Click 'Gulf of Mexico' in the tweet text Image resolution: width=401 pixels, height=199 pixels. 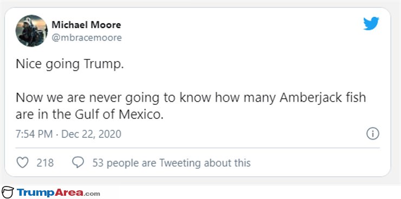point(119,115)
